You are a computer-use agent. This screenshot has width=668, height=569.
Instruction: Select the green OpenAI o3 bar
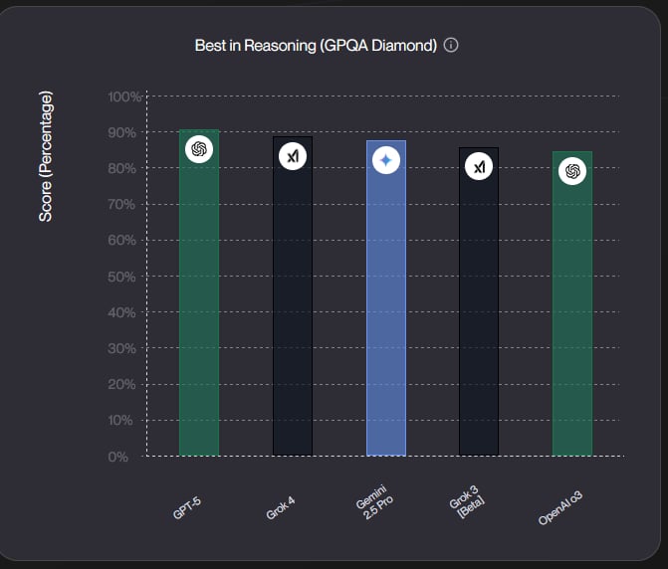(572, 303)
